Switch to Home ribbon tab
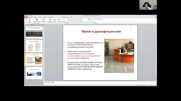Viewport: 181px width, 101px height. [31, 17]
